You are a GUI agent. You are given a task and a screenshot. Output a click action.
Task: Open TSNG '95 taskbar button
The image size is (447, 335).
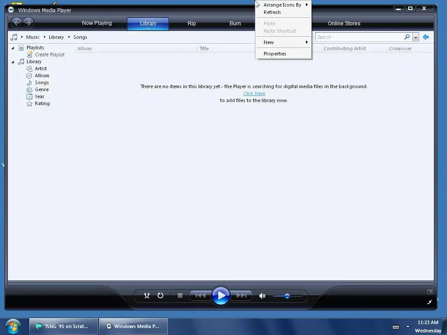coord(64,326)
